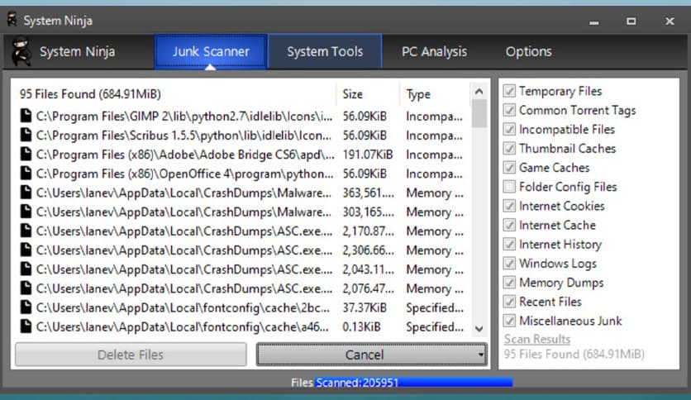
Task: Toggle Thumbnail Caches checkbox
Action: point(509,149)
